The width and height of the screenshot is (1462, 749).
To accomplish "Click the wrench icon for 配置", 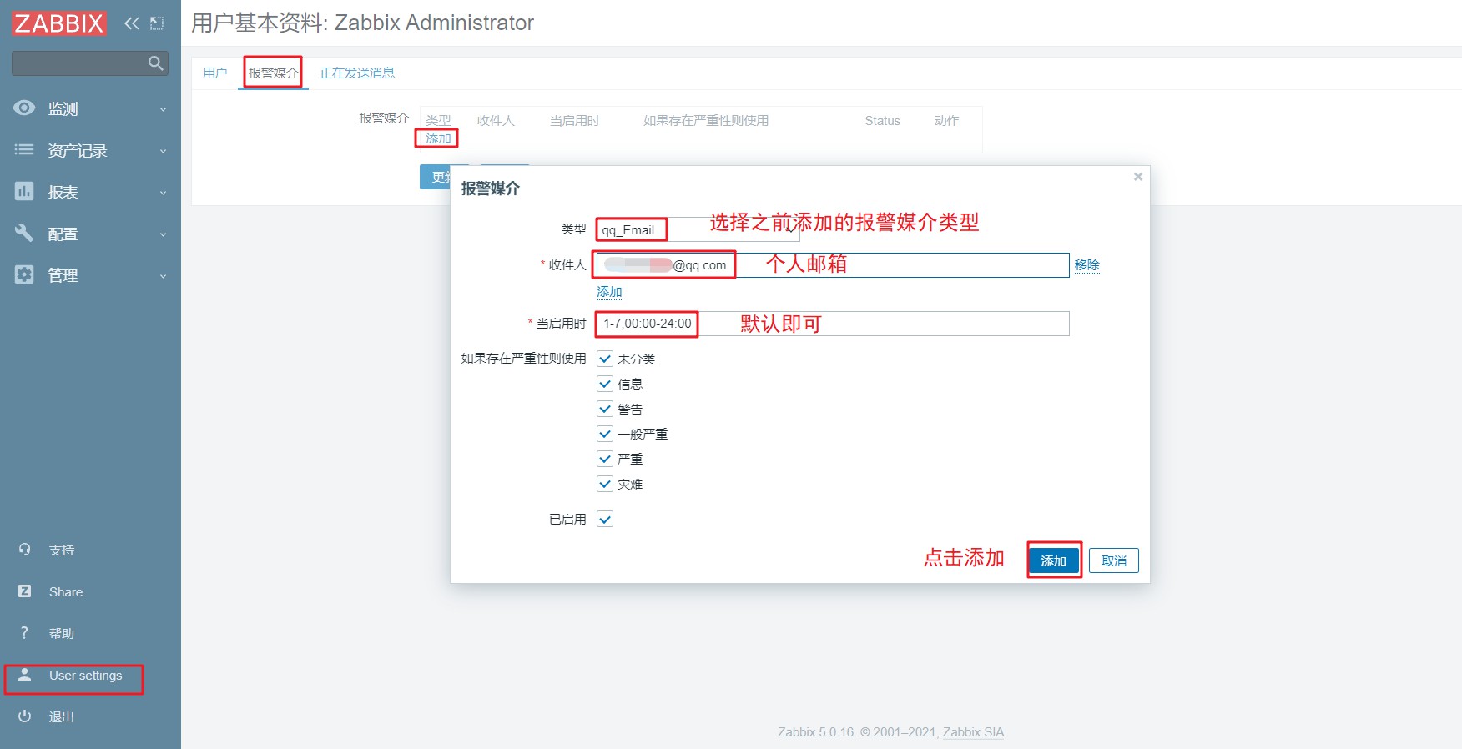I will tap(24, 234).
